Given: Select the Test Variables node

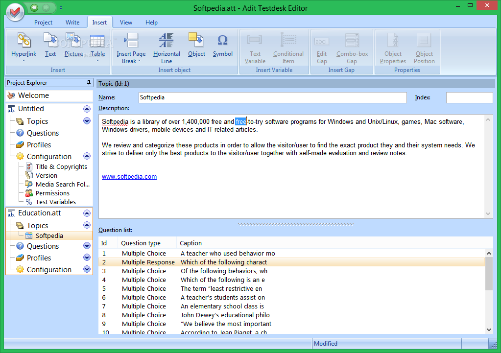Looking at the screenshot, I should 55,202.
